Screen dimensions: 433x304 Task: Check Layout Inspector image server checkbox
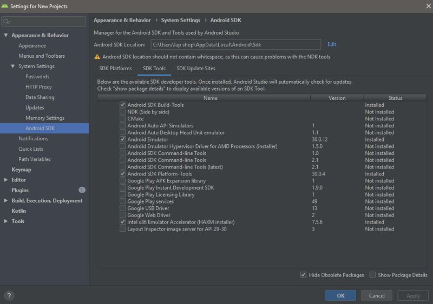point(123,229)
